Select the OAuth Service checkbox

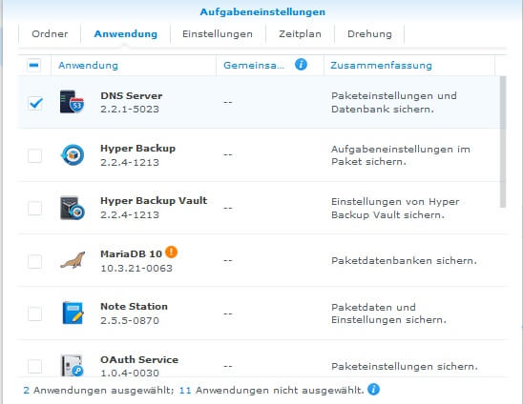click(34, 367)
